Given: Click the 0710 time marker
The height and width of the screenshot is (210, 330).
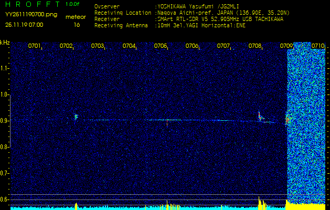Looking at the screenshot, I should click(318, 46).
